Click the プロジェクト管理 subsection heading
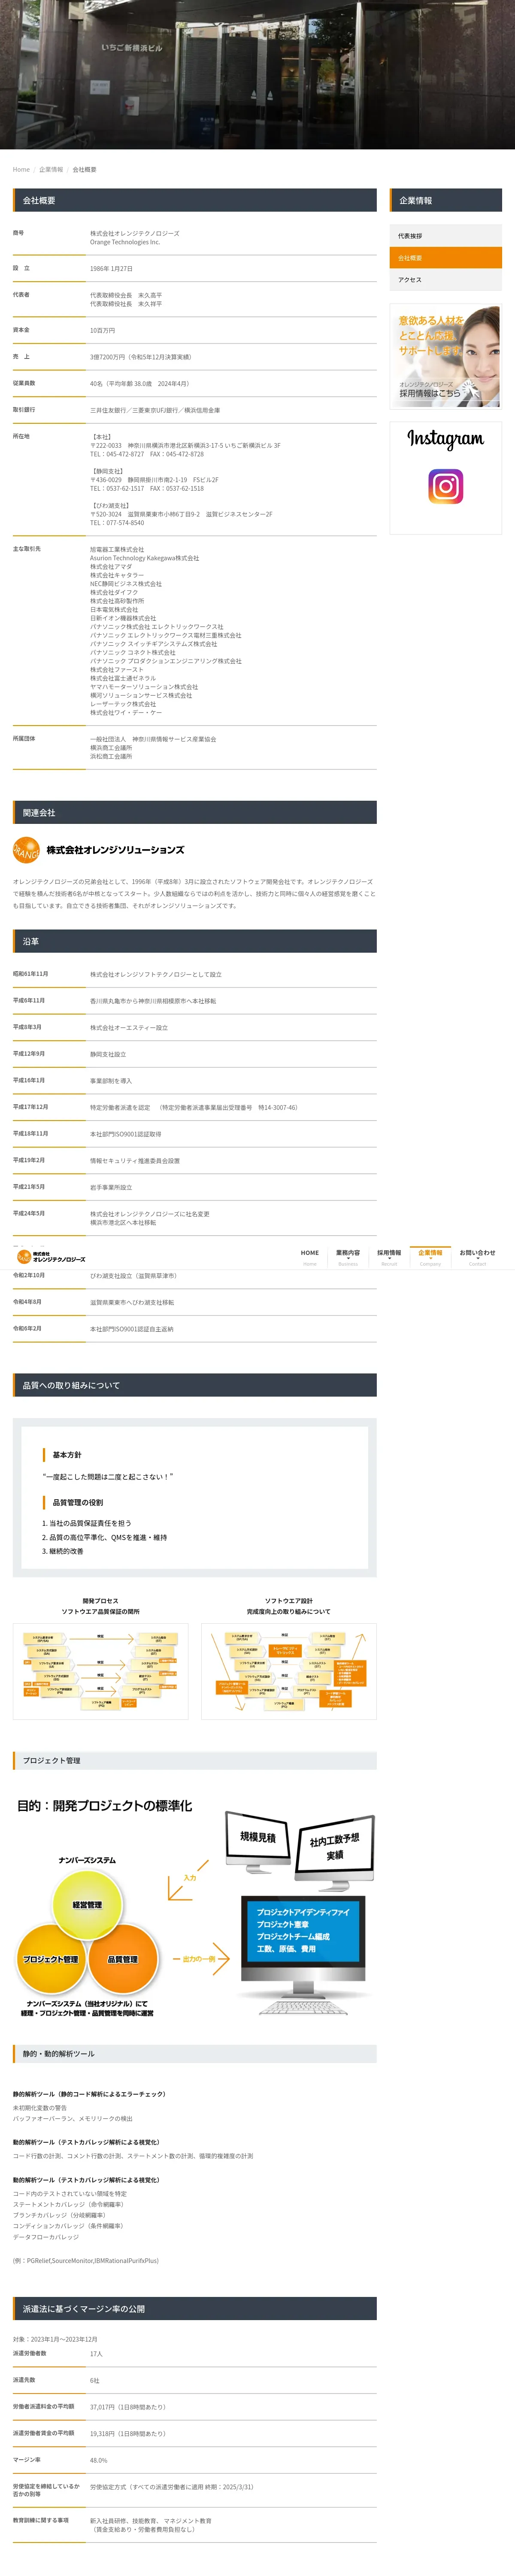Viewport: 515px width, 2576px height. pos(195,1760)
